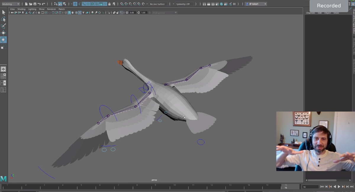The width and height of the screenshot is (355, 192).
Task: Redo the last action
Action: tap(43, 4)
